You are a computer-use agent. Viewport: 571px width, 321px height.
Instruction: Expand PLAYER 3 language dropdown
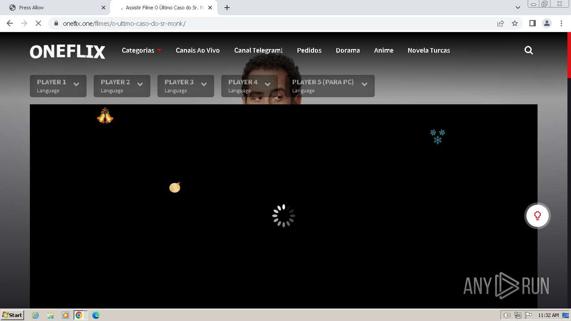point(186,86)
